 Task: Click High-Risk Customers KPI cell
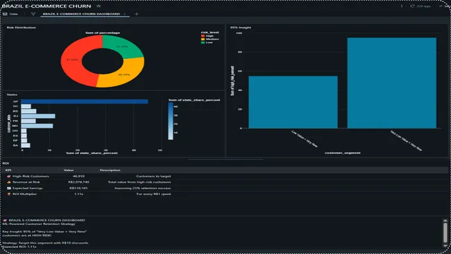[x=31, y=176]
